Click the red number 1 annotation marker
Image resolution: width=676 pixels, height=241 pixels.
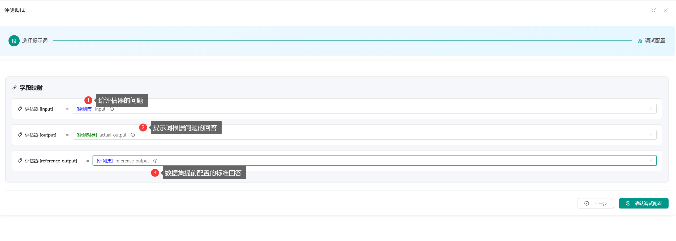88,100
